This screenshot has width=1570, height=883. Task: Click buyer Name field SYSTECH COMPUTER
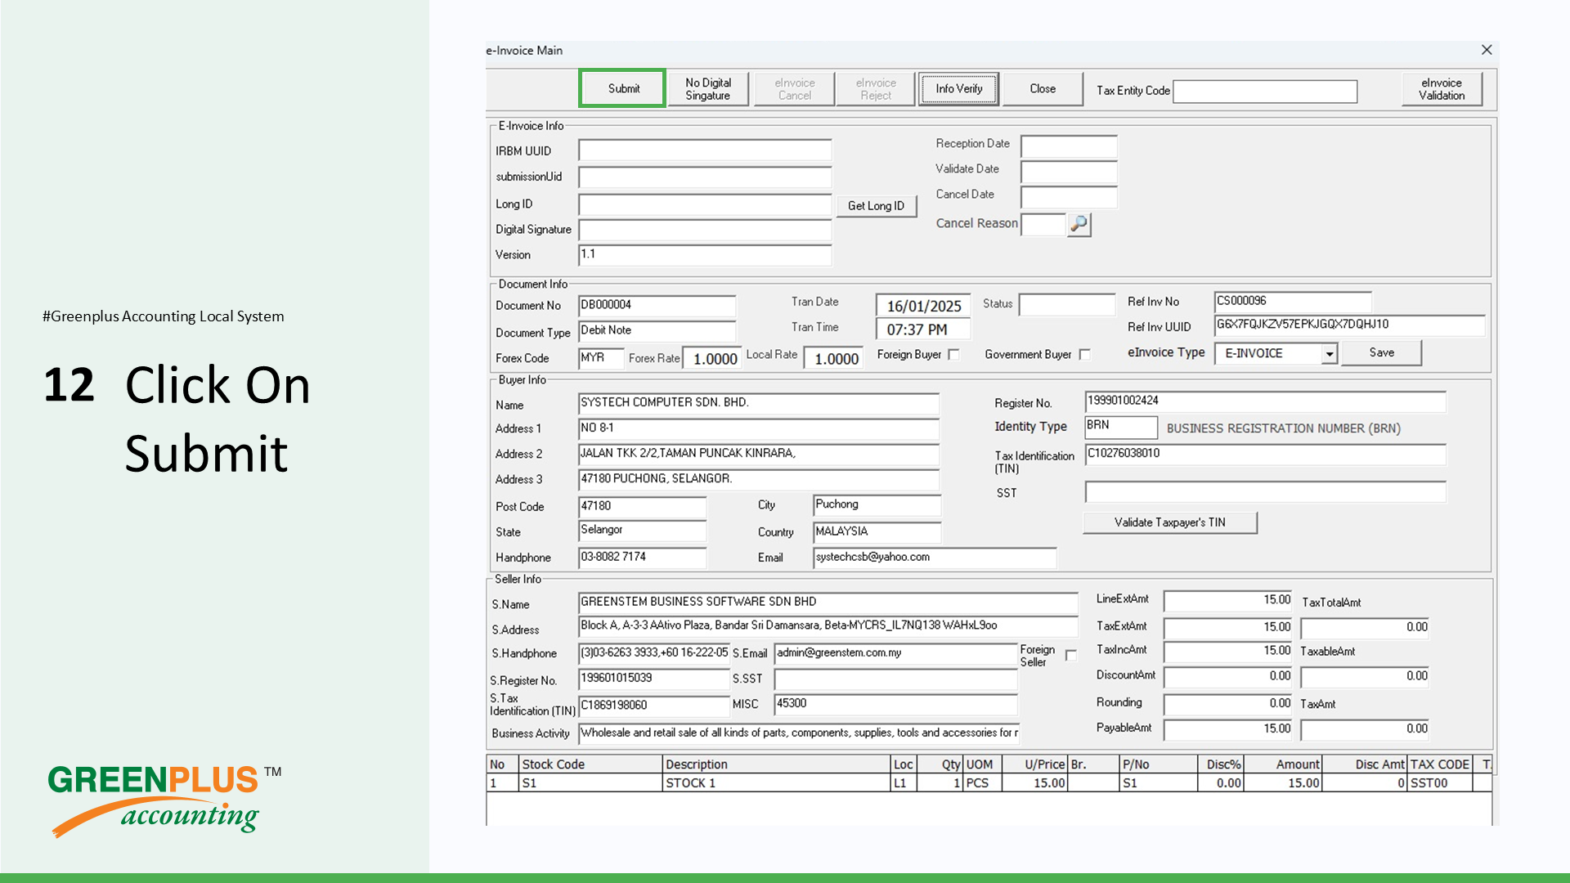(x=759, y=403)
